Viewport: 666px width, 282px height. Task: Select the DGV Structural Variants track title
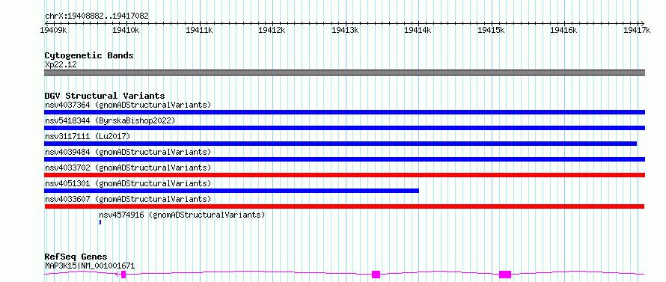[x=105, y=96]
